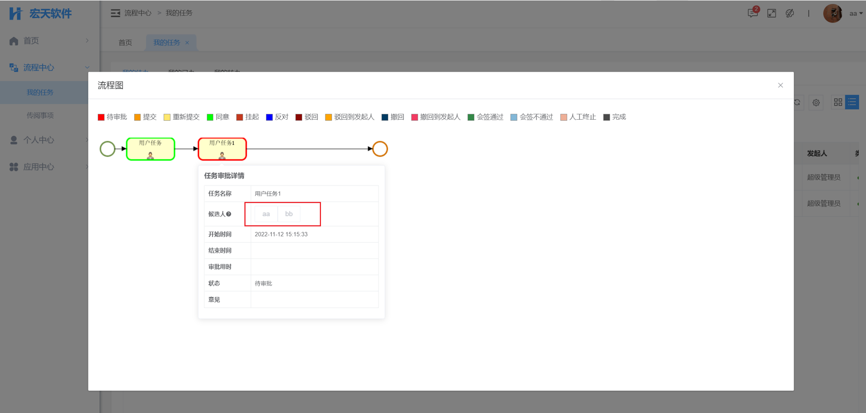Click the user avatar picture
The width and height of the screenshot is (866, 413).
(x=833, y=13)
